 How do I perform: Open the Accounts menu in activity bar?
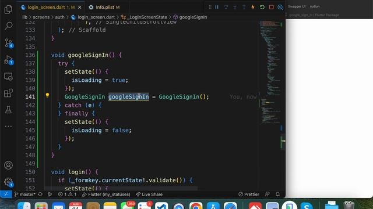pos(8,165)
